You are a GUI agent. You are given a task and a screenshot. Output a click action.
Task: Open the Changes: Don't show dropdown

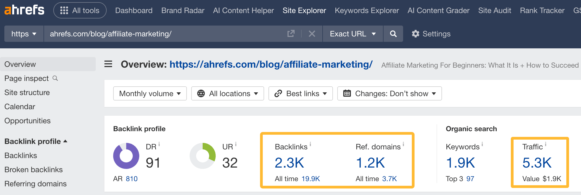click(390, 93)
